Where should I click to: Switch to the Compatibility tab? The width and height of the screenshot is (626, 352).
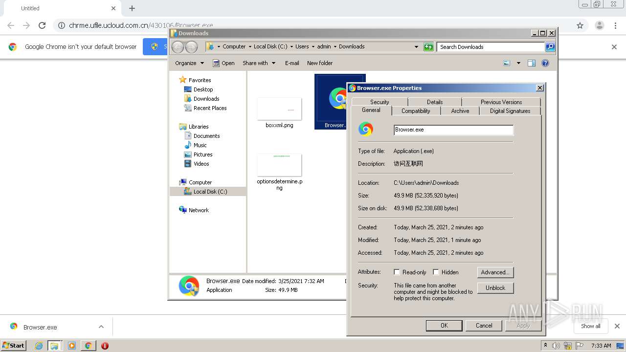(416, 111)
